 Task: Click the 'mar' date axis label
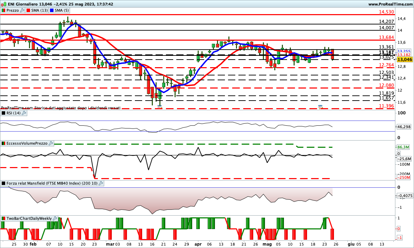point(110,244)
